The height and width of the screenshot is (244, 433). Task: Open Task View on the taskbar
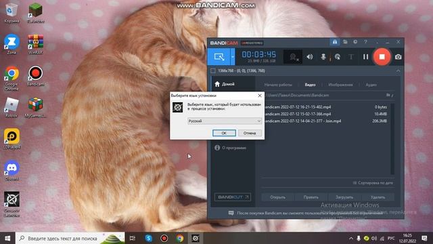click(133, 238)
